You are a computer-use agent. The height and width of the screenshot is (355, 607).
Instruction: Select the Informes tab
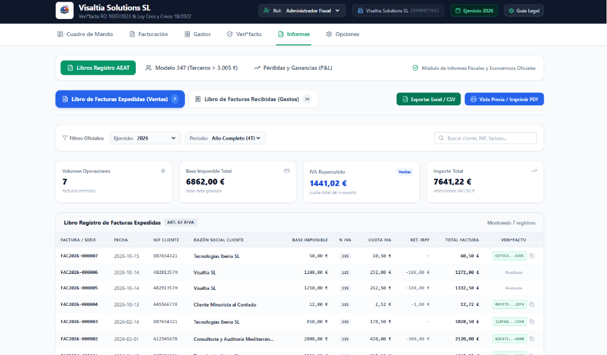pyautogui.click(x=294, y=34)
